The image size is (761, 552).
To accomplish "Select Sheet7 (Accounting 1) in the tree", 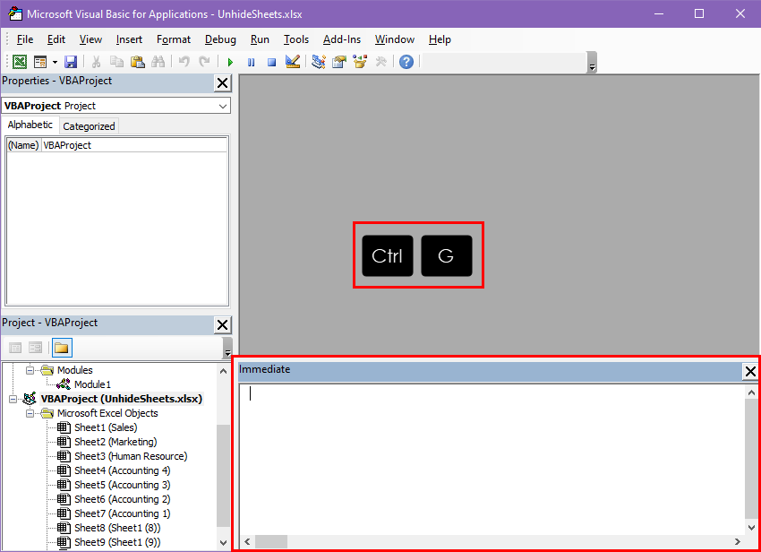I will point(123,513).
